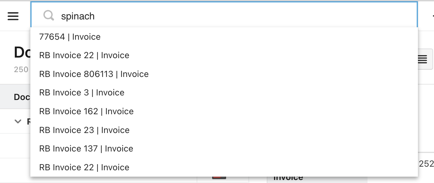Click the partially hidden red document icon
This screenshot has width=434, height=183.
pyautogui.click(x=219, y=178)
